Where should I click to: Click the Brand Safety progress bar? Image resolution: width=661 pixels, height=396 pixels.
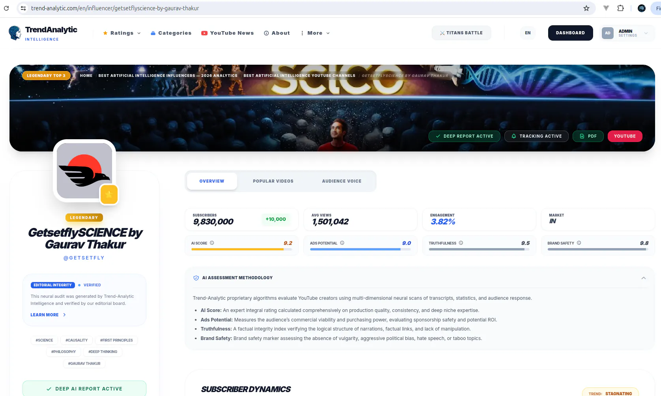(598, 249)
